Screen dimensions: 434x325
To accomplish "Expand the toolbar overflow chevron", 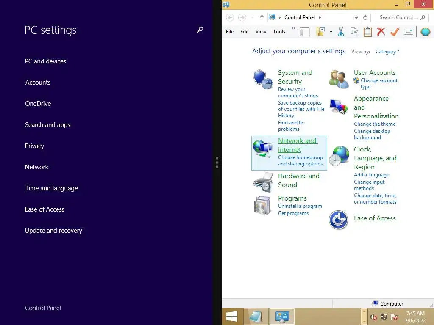I will coord(294,28).
